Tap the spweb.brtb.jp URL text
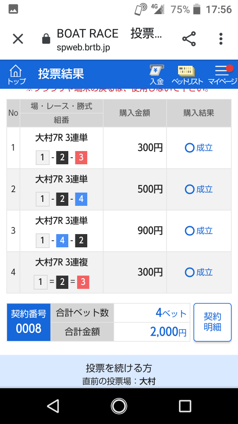 (83, 47)
